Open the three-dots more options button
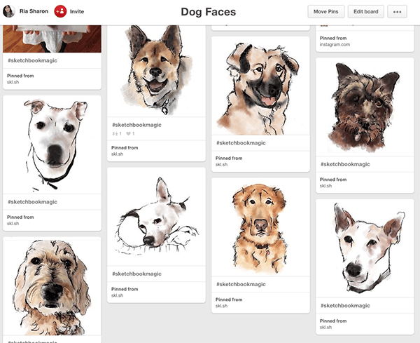420x343 pixels. click(x=397, y=11)
